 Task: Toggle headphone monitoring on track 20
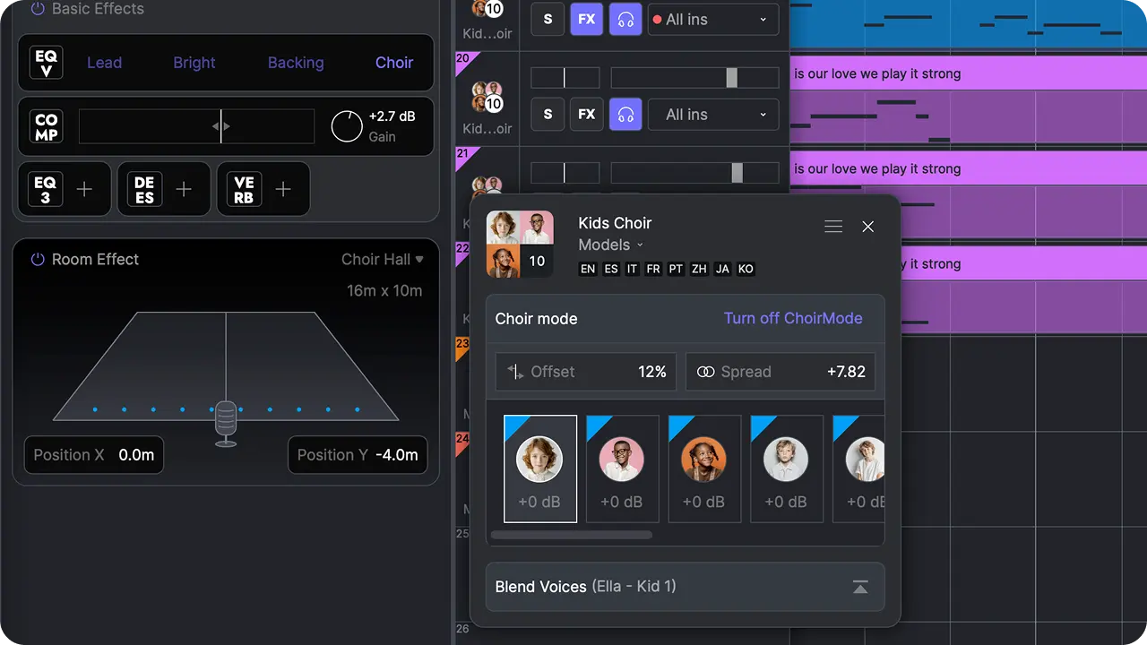click(625, 115)
